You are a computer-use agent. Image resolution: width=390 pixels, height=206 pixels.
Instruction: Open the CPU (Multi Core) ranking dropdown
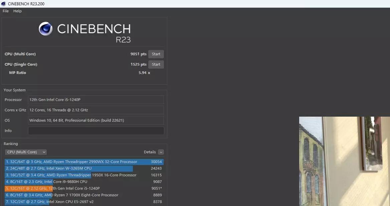coord(26,152)
